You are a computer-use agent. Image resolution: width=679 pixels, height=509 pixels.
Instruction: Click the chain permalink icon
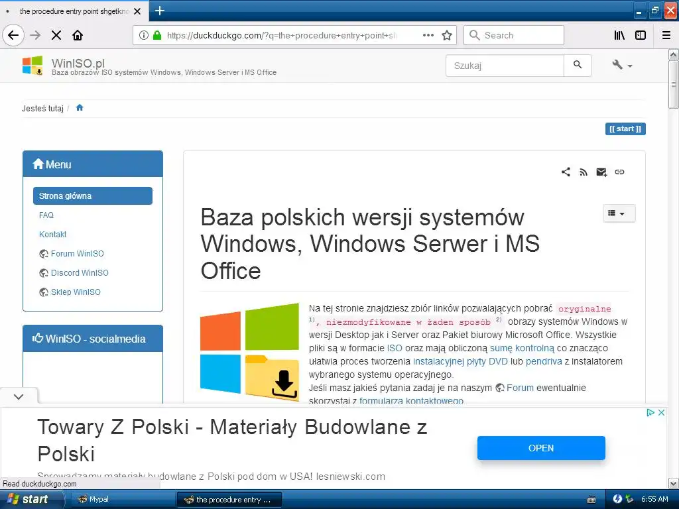(620, 172)
